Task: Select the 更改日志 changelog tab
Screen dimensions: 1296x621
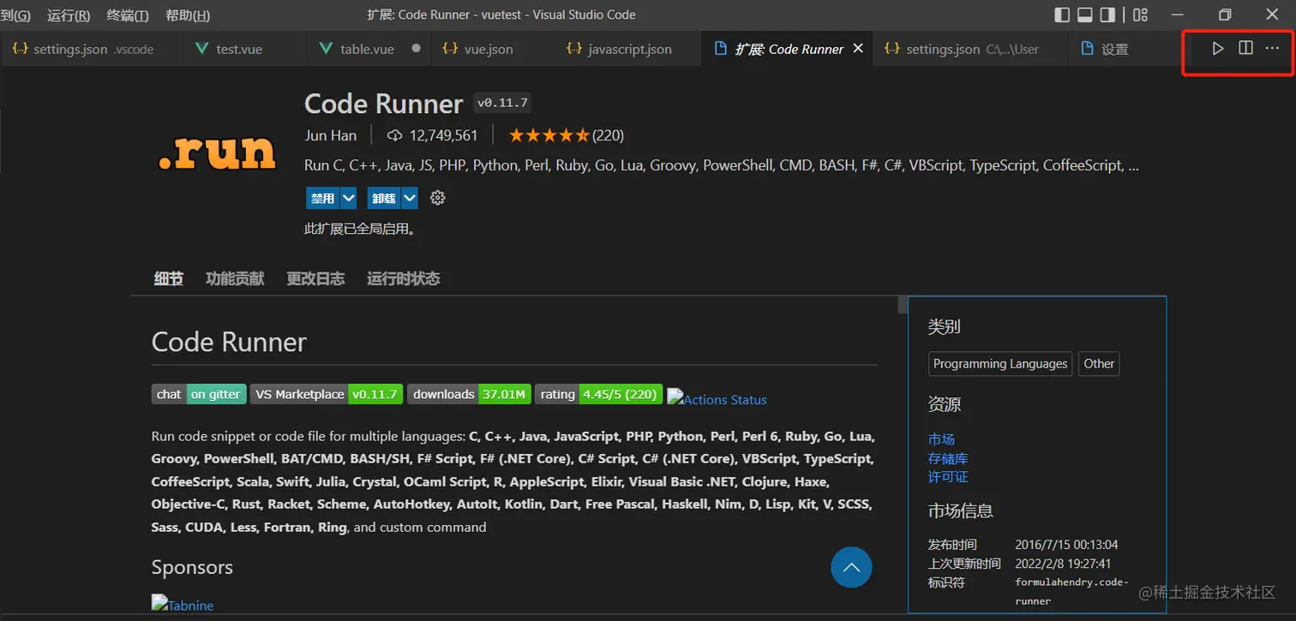Action: 315,278
